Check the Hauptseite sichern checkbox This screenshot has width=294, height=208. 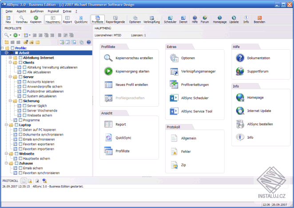click(x=20, y=158)
